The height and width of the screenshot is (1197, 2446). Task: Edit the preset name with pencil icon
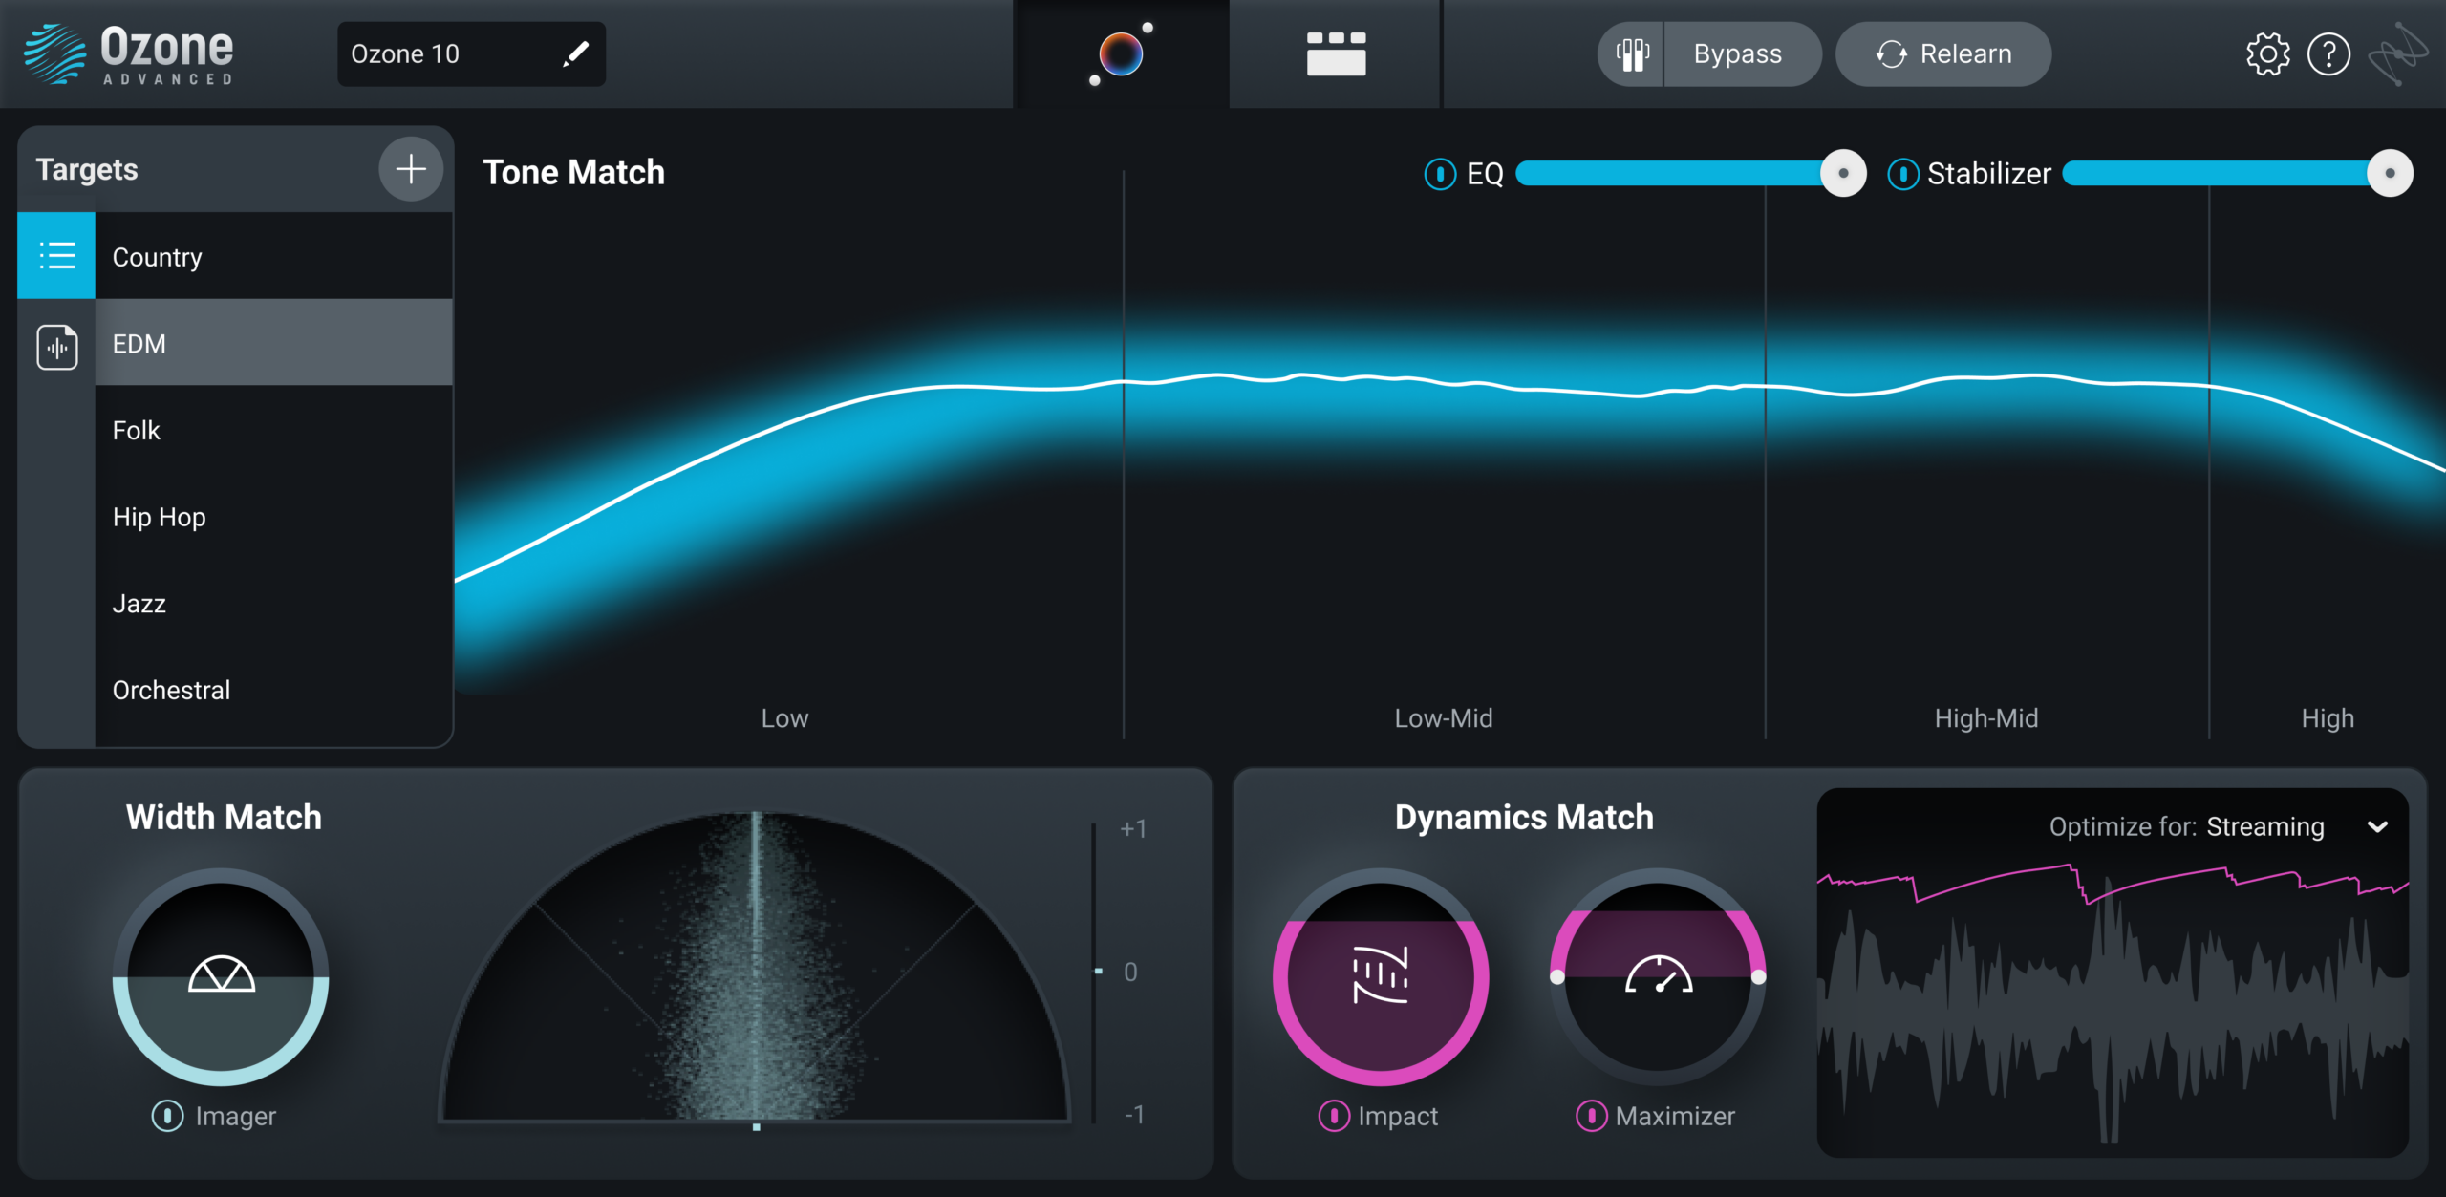click(575, 54)
